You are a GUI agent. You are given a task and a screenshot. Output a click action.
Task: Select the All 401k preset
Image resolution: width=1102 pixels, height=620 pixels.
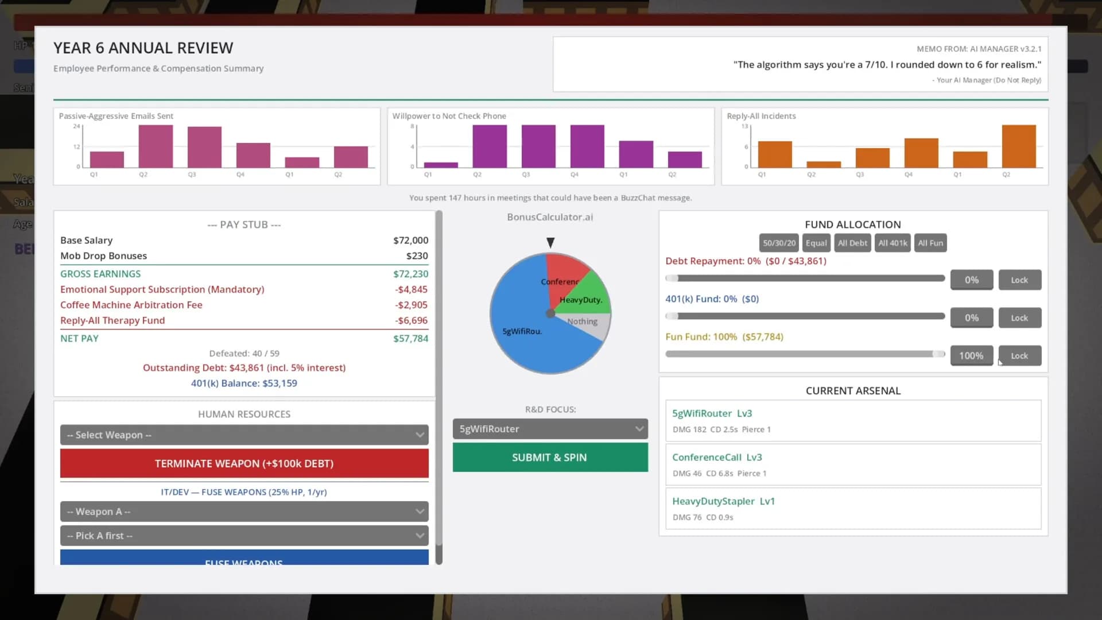893,243
